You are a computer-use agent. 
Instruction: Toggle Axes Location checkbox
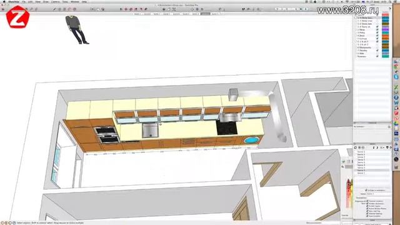[x=367, y=216]
